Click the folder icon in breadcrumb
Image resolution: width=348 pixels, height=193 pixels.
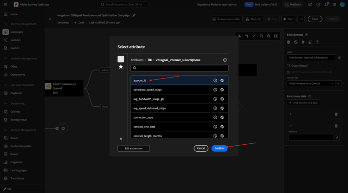point(150,60)
